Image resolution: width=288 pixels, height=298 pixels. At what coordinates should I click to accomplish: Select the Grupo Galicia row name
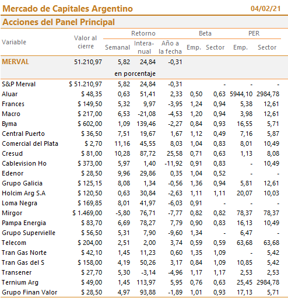point(22,183)
